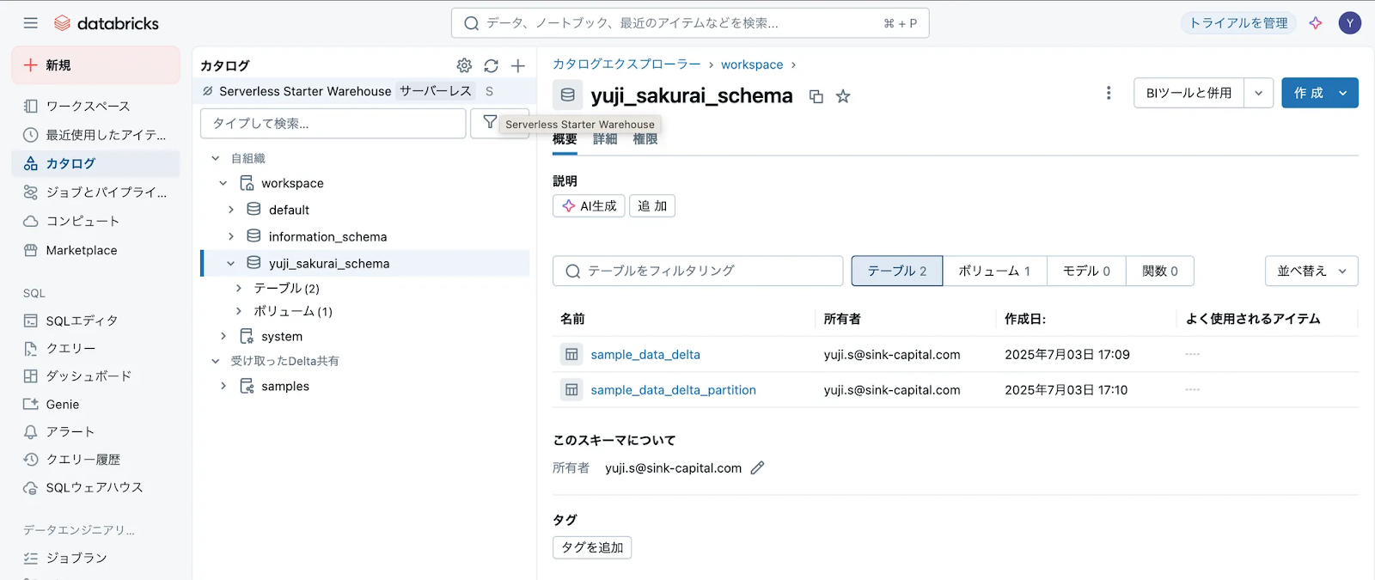Image resolution: width=1375 pixels, height=580 pixels.
Task: Click the Databricks logo
Action: pyautogui.click(x=107, y=23)
